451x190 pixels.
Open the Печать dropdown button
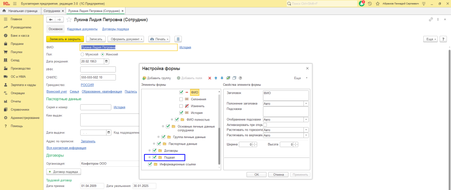[159, 39]
